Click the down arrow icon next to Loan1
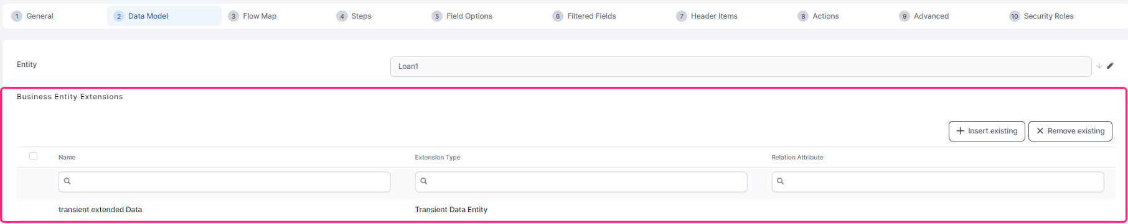Viewport: 1128px width, 224px height. point(1099,66)
